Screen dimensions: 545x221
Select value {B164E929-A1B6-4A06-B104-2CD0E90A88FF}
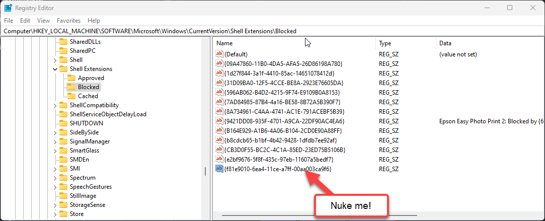tap(283, 131)
